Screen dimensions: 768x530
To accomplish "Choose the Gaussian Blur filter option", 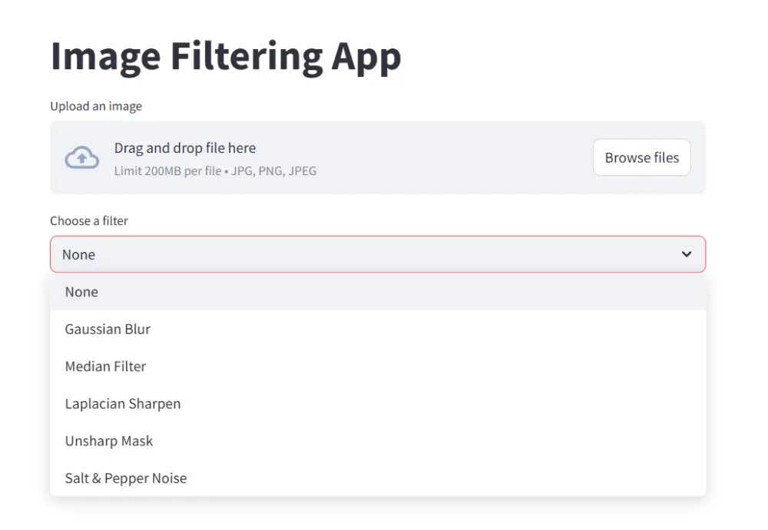I will coord(108,329).
